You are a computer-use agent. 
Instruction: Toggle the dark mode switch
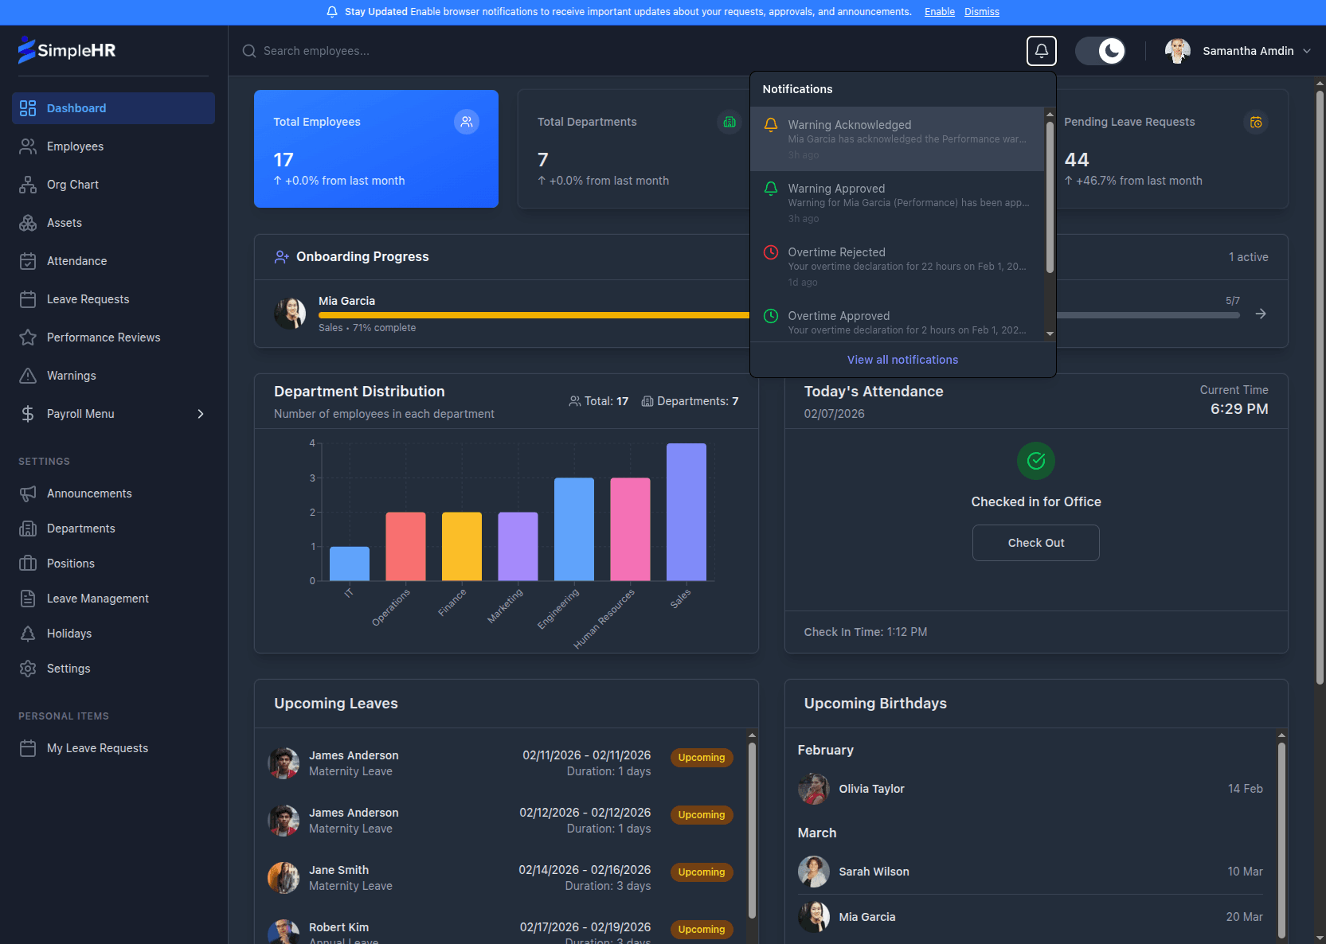[x=1101, y=50]
